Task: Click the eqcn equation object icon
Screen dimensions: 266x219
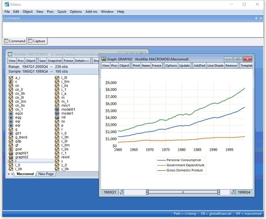Action: [11, 113]
